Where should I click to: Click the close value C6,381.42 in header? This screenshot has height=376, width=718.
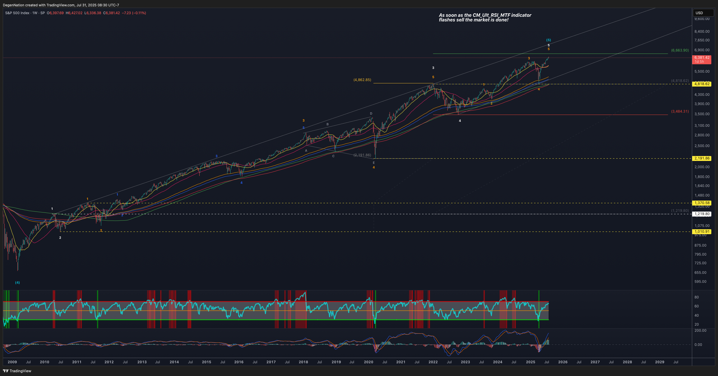point(111,13)
